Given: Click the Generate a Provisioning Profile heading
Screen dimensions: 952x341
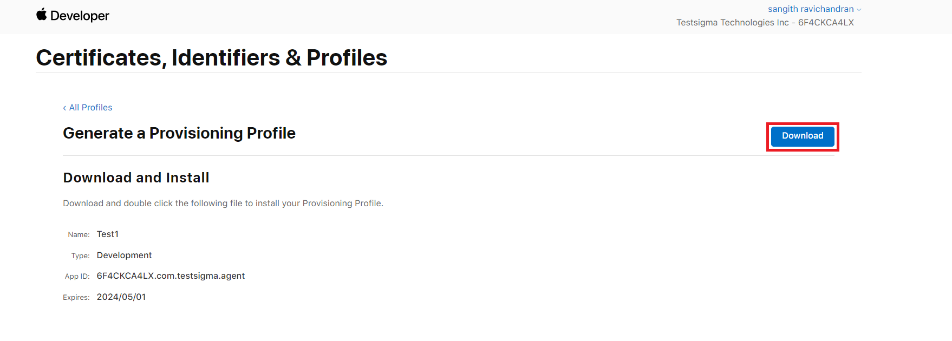Looking at the screenshot, I should pyautogui.click(x=179, y=133).
